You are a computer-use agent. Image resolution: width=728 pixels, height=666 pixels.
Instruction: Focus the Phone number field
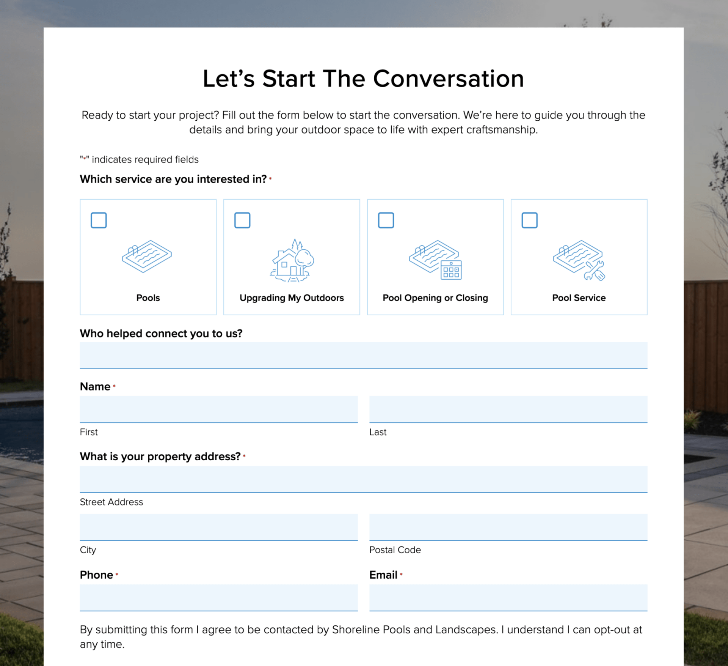tap(218, 597)
